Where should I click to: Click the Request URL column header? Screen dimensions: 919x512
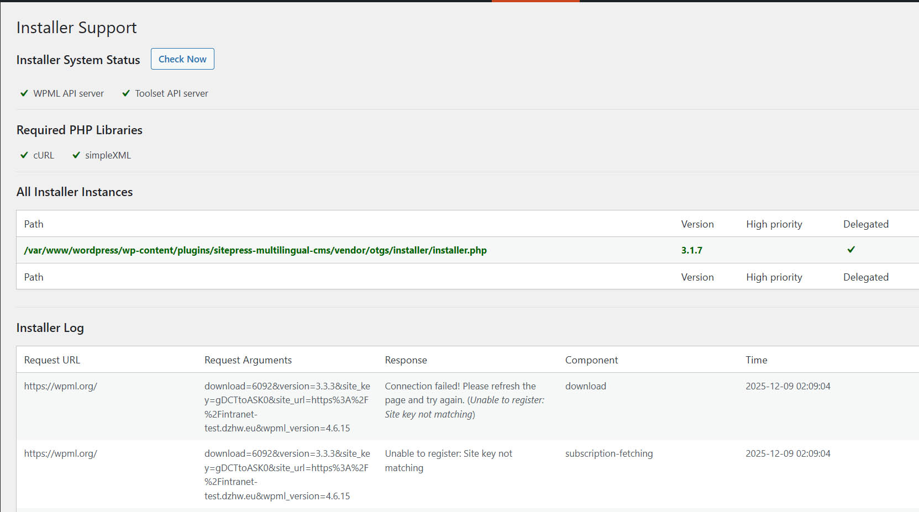click(x=52, y=360)
